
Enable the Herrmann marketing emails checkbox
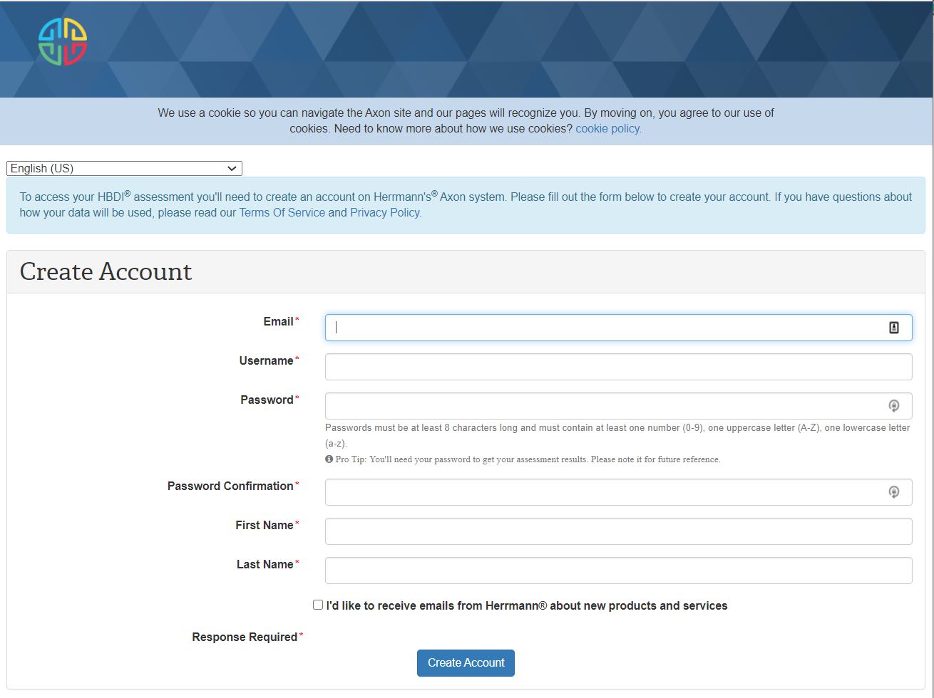point(318,605)
